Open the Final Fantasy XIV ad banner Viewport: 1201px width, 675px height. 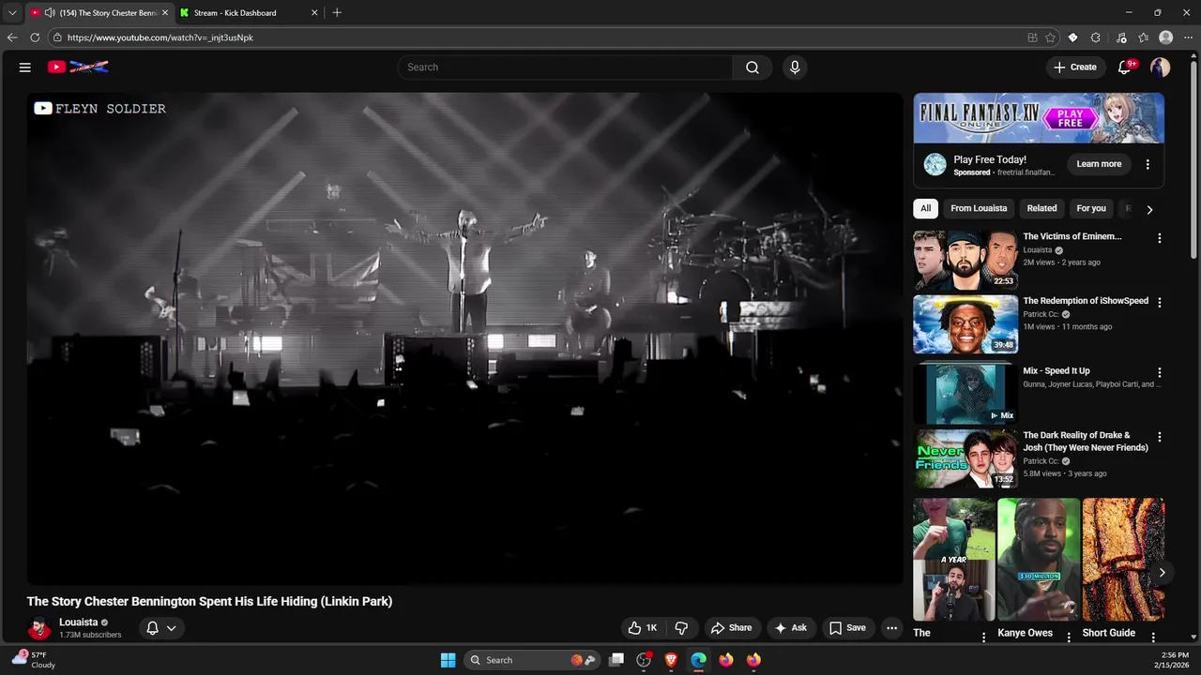(1039, 117)
